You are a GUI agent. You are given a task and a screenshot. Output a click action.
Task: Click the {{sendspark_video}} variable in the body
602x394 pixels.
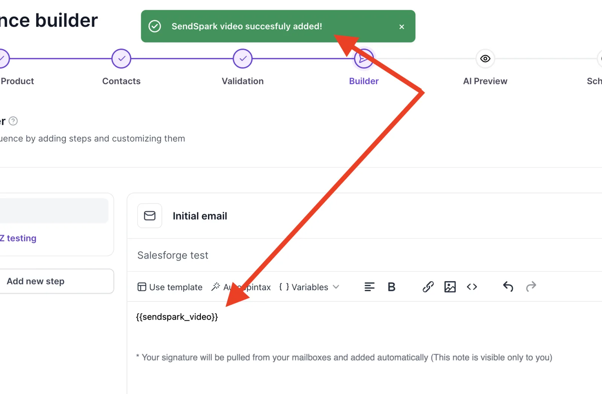point(177,317)
